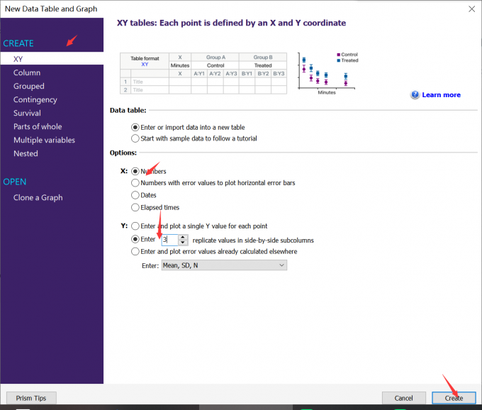Screen dimensions: 482x410
Task: Click the blue help question icon
Action: point(415,95)
